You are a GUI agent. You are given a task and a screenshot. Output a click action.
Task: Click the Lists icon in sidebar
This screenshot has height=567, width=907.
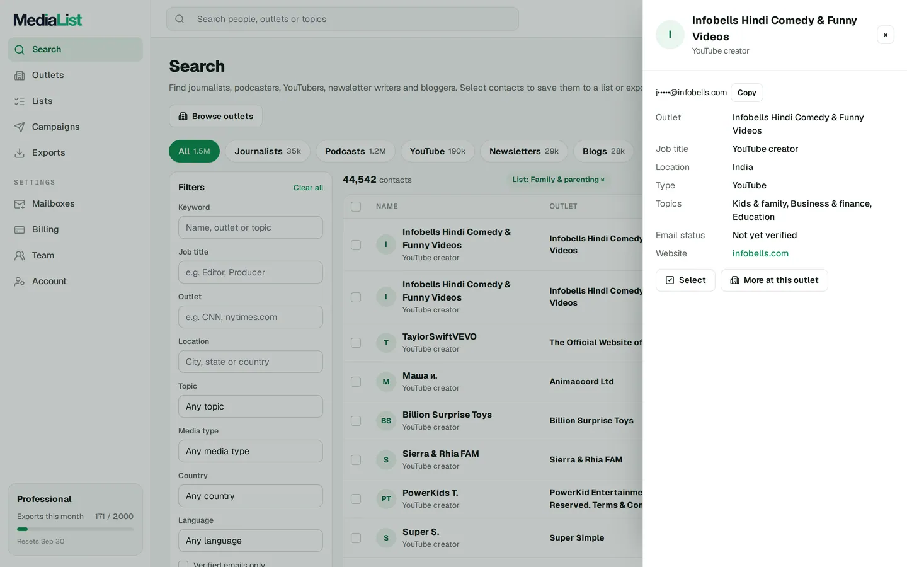20,101
